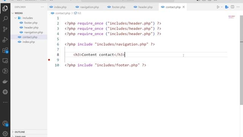This screenshot has width=243, height=137.
Task: Click the editor vertical scrollbar
Action: click(x=241, y=60)
